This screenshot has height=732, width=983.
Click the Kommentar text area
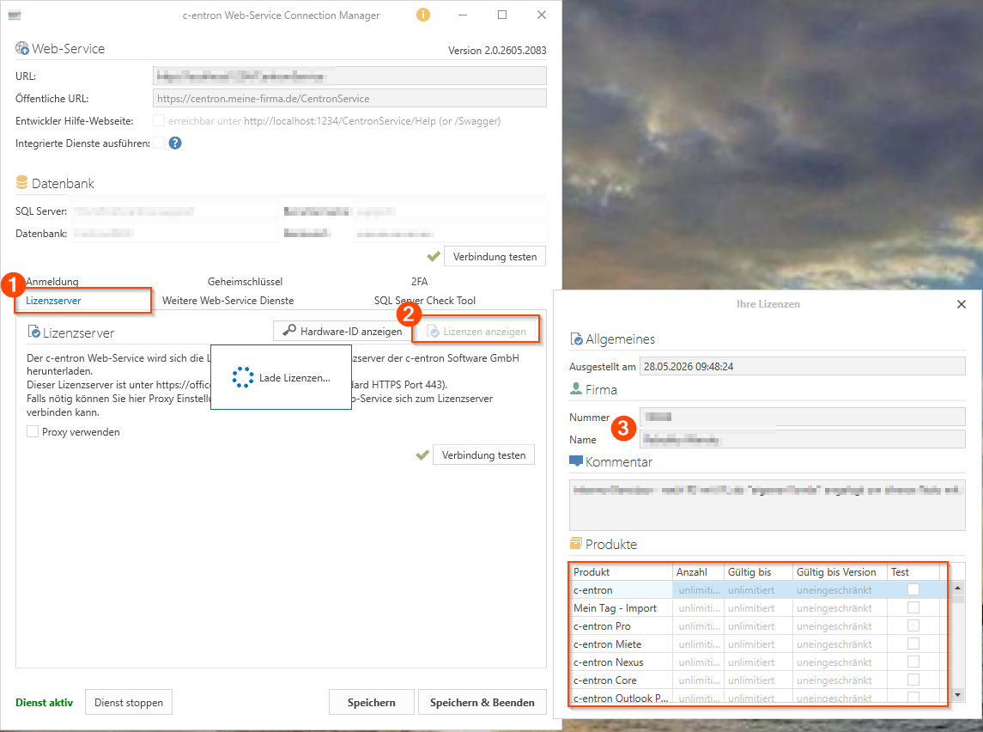click(x=767, y=505)
